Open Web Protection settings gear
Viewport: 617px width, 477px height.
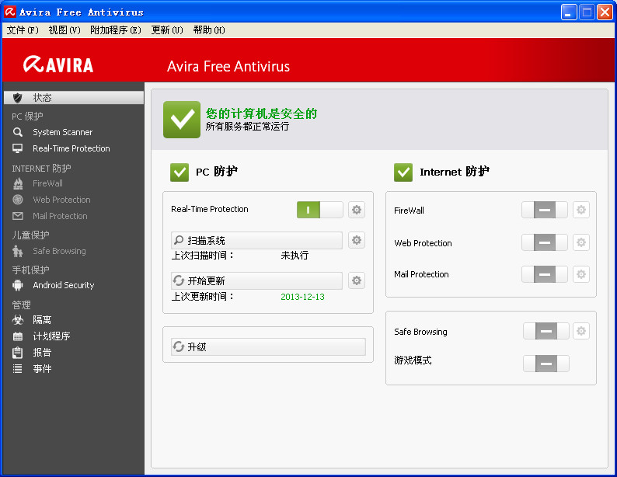[x=580, y=242]
